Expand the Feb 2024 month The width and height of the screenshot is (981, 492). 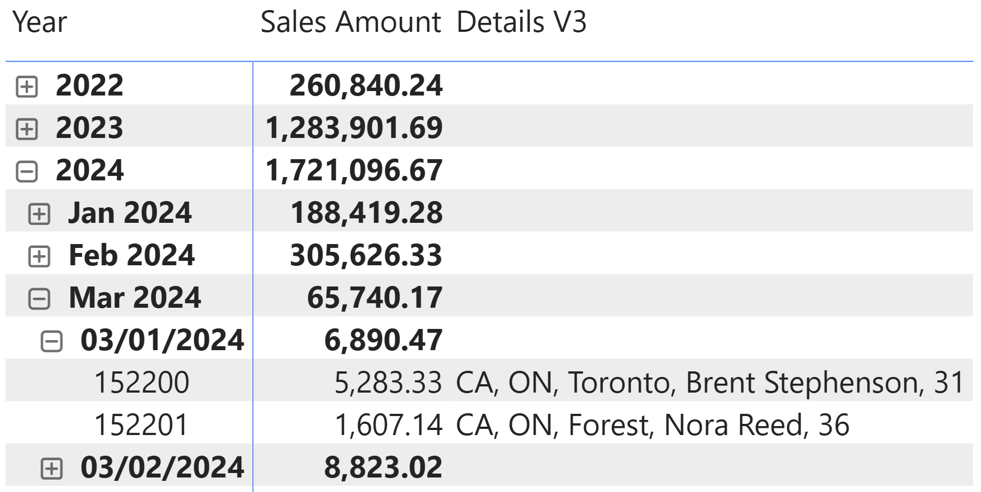click(39, 256)
